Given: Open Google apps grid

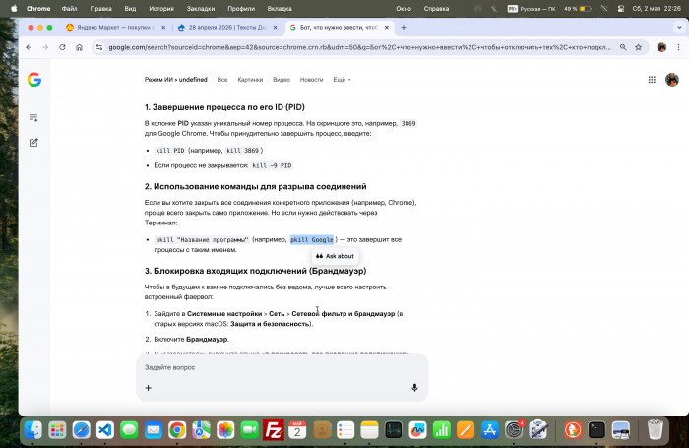Looking at the screenshot, I should [x=652, y=80].
